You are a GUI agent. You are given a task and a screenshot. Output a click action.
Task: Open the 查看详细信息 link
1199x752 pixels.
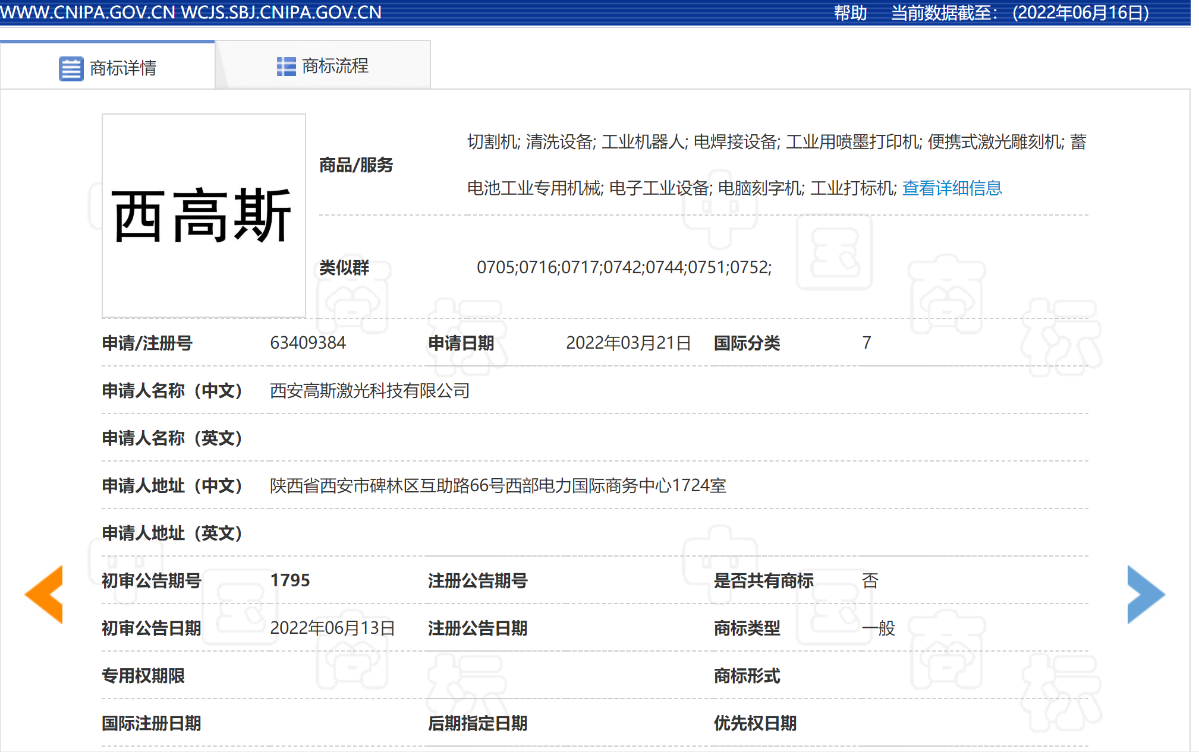click(x=952, y=188)
